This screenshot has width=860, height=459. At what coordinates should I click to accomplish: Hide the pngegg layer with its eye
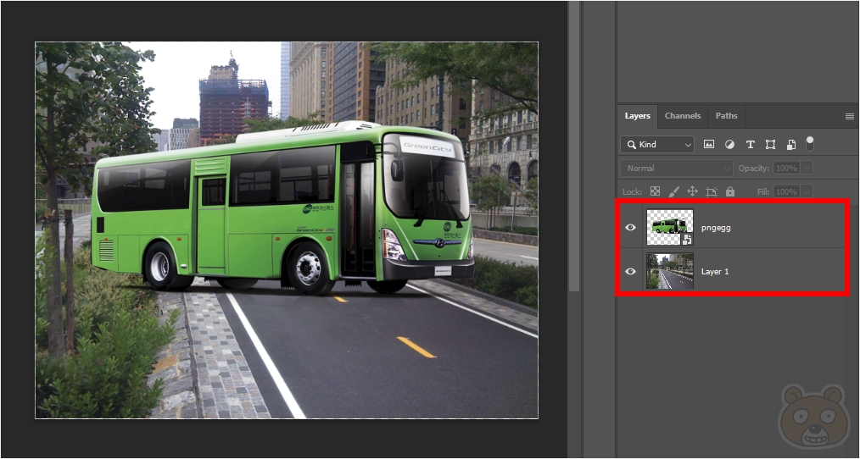(x=631, y=227)
